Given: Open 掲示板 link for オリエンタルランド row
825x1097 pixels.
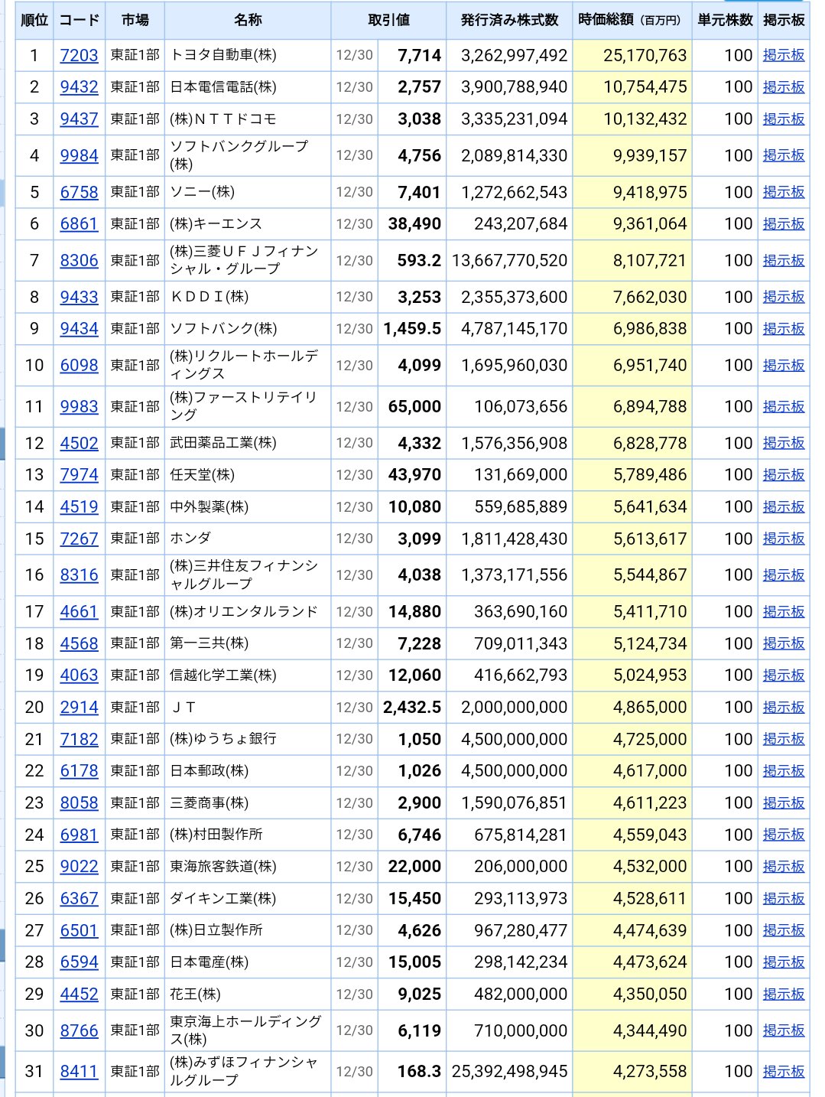Looking at the screenshot, I should coord(784,612).
